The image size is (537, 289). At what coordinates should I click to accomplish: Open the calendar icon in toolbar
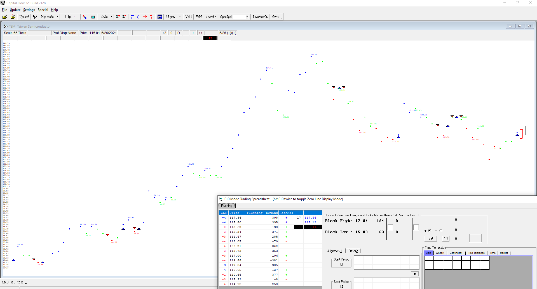pos(160,17)
